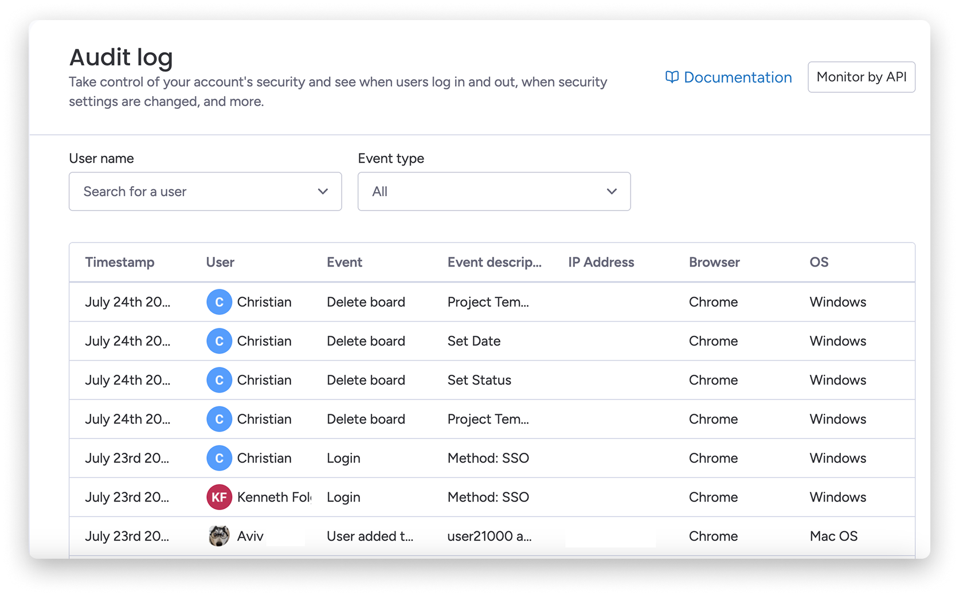Click the truncated Event description column header

[x=494, y=262]
